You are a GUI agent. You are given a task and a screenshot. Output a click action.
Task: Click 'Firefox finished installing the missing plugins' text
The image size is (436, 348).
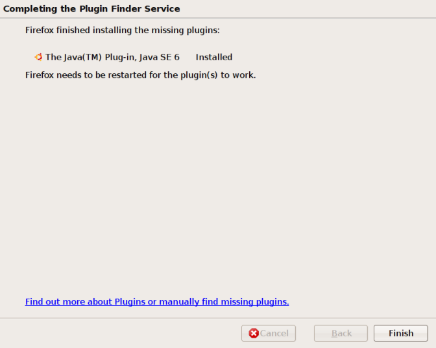(x=123, y=30)
